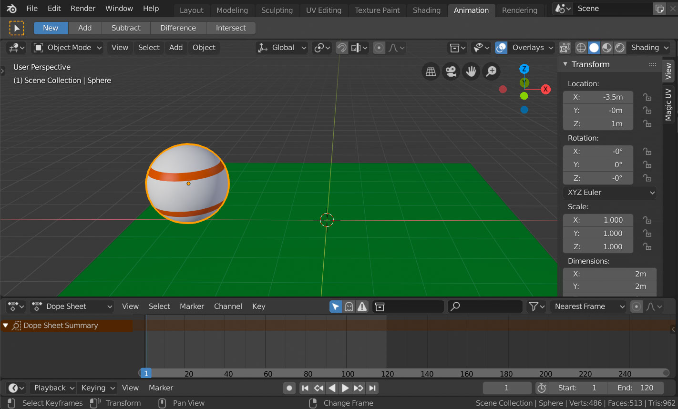Select the camera view icon in the viewport

[x=451, y=72]
